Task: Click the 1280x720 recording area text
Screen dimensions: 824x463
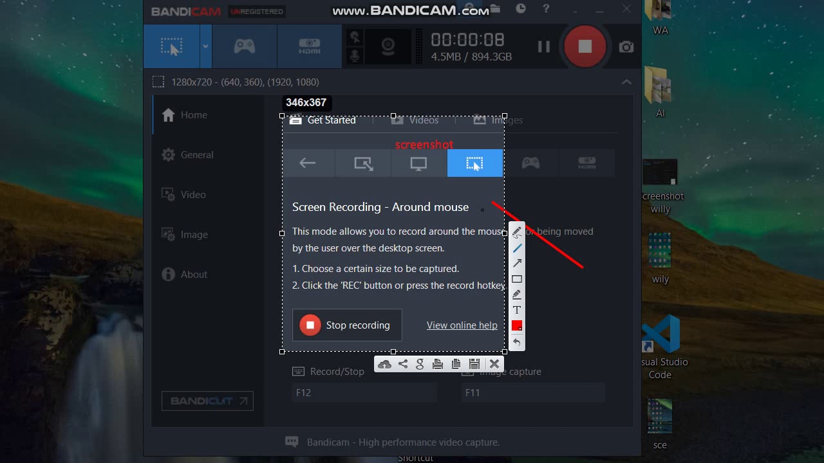Action: [245, 82]
